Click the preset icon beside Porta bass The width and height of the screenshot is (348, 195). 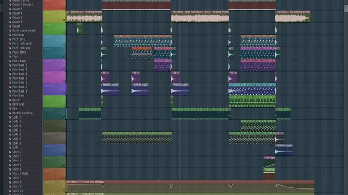(x=10, y=61)
